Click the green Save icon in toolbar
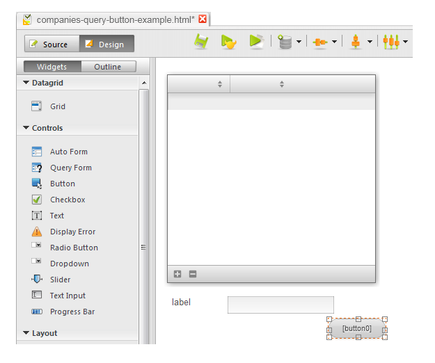The image size is (435, 363). (201, 42)
